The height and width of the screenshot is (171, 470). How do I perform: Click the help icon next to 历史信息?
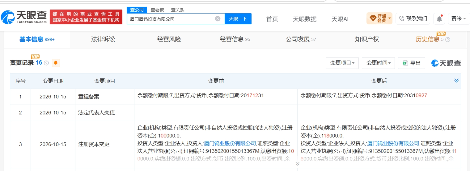[x=448, y=40]
